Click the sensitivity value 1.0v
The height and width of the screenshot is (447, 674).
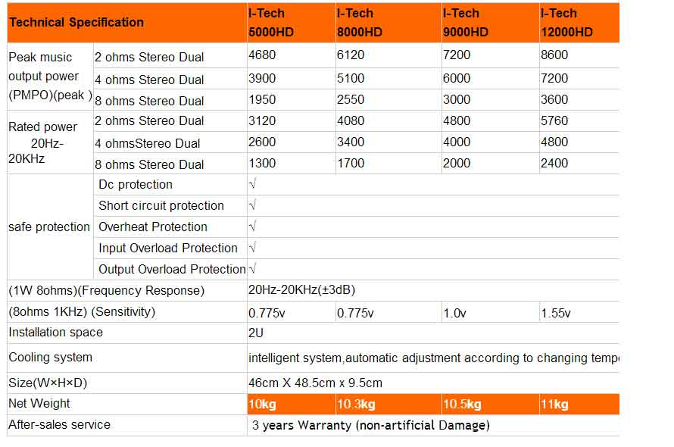coord(454,313)
